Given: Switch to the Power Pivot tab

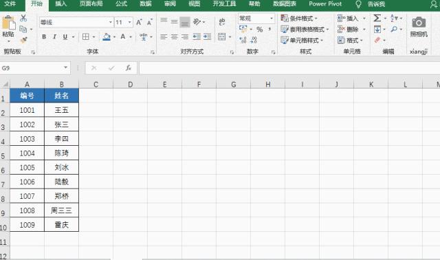Looking at the screenshot, I should 325,4.
